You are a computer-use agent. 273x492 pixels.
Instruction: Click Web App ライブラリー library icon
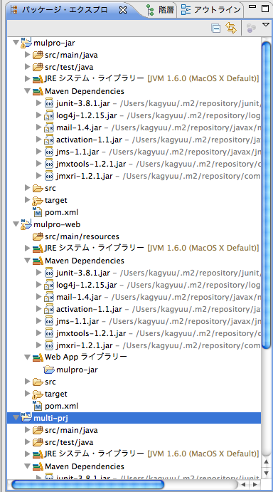(x=38, y=357)
